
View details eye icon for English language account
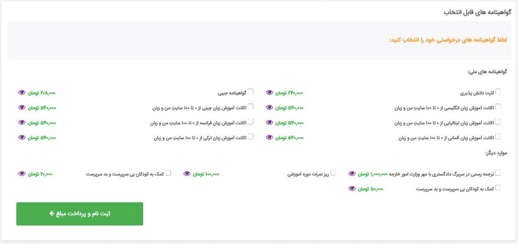[x=269, y=107]
